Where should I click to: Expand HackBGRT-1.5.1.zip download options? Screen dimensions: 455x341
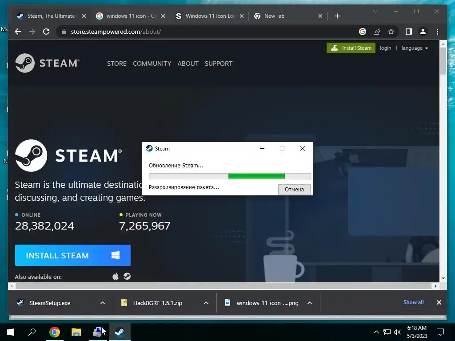[206, 303]
